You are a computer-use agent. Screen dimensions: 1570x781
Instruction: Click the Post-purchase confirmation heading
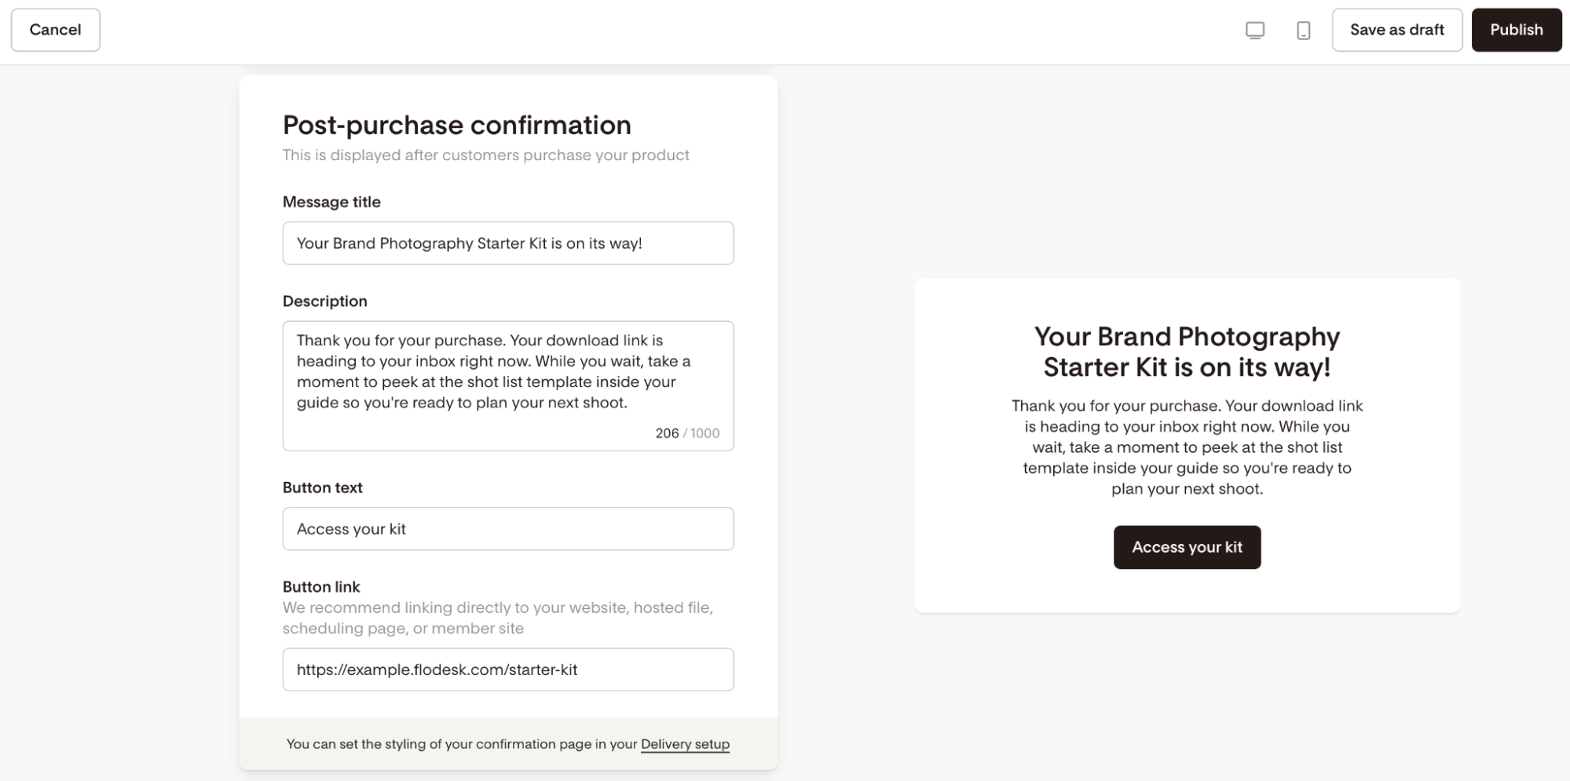click(457, 125)
